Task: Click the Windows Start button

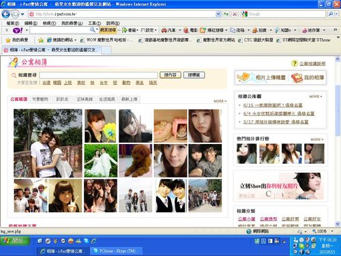Action: pyautogui.click(x=15, y=240)
